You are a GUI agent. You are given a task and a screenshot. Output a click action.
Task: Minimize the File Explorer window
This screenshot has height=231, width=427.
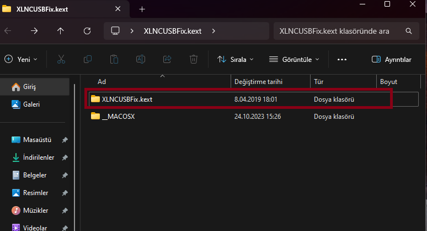coord(362,4)
